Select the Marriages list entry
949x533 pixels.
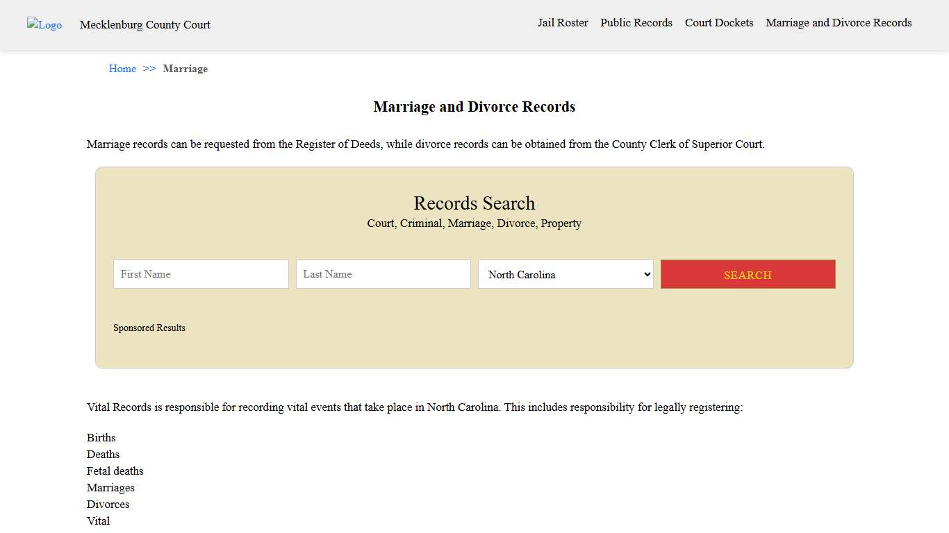[x=110, y=488]
